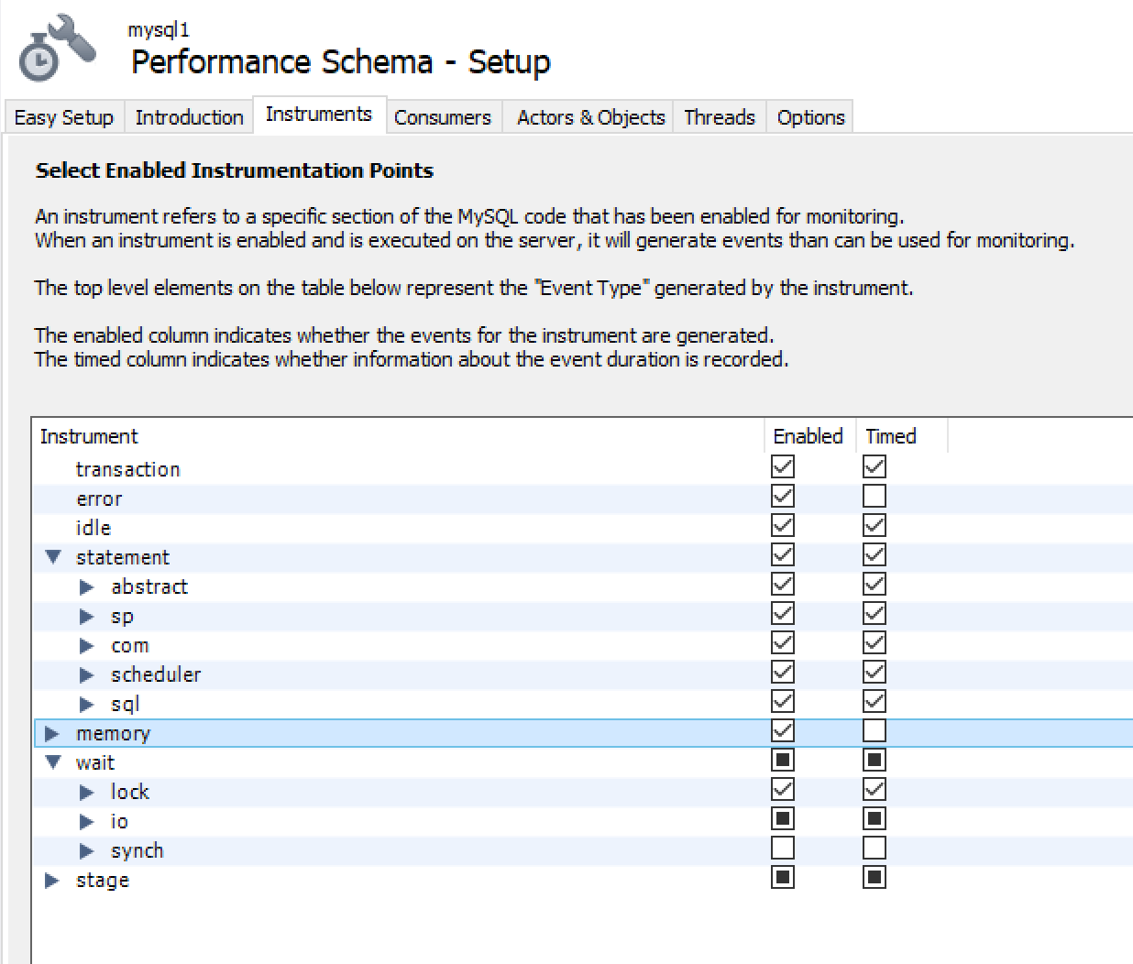Open the Options tab
This screenshot has height=964, width=1133.
click(x=809, y=116)
